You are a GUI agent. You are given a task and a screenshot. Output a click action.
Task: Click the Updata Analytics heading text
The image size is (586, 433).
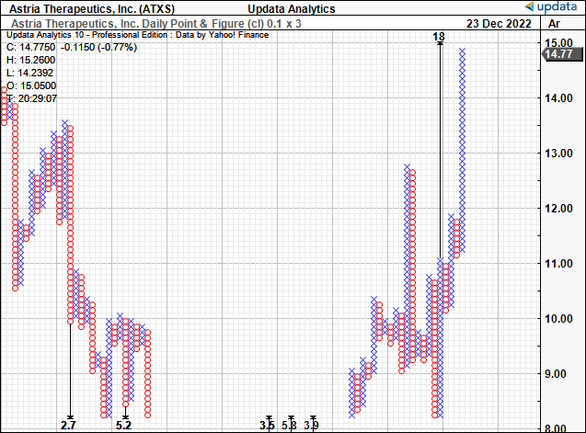point(292,8)
